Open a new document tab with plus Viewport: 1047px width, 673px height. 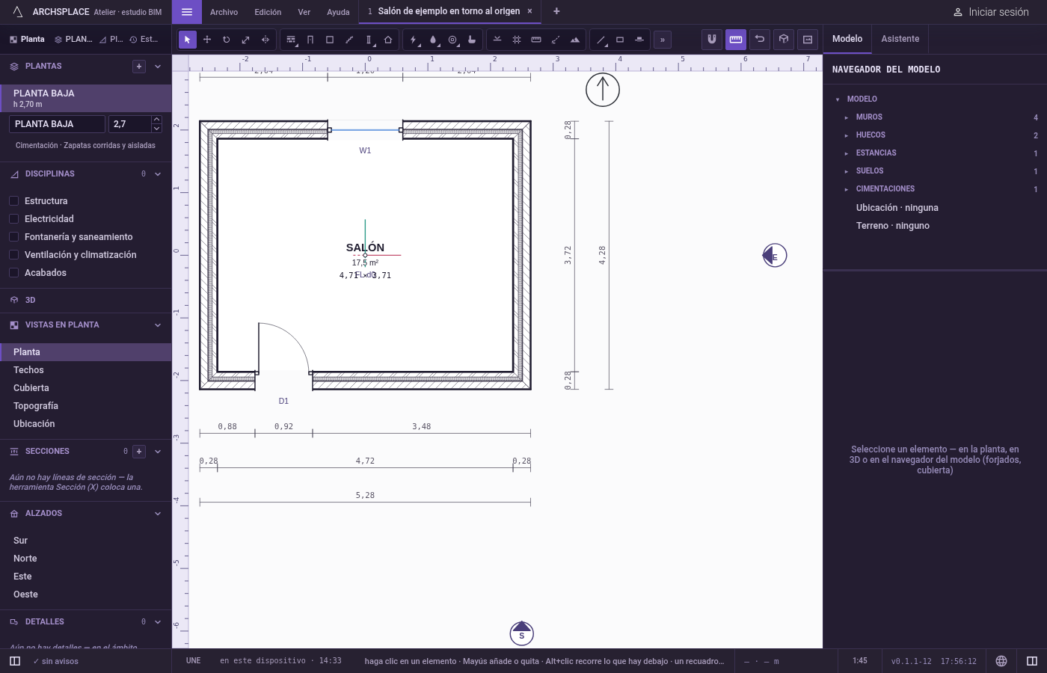(x=556, y=11)
